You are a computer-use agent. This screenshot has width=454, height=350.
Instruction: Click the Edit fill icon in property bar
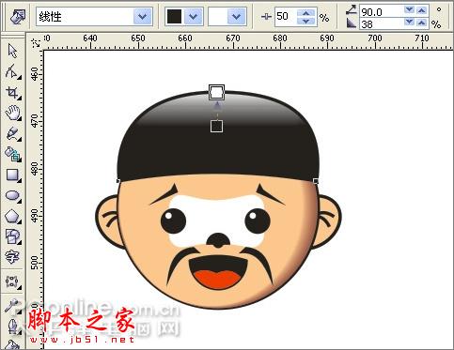coord(17,16)
